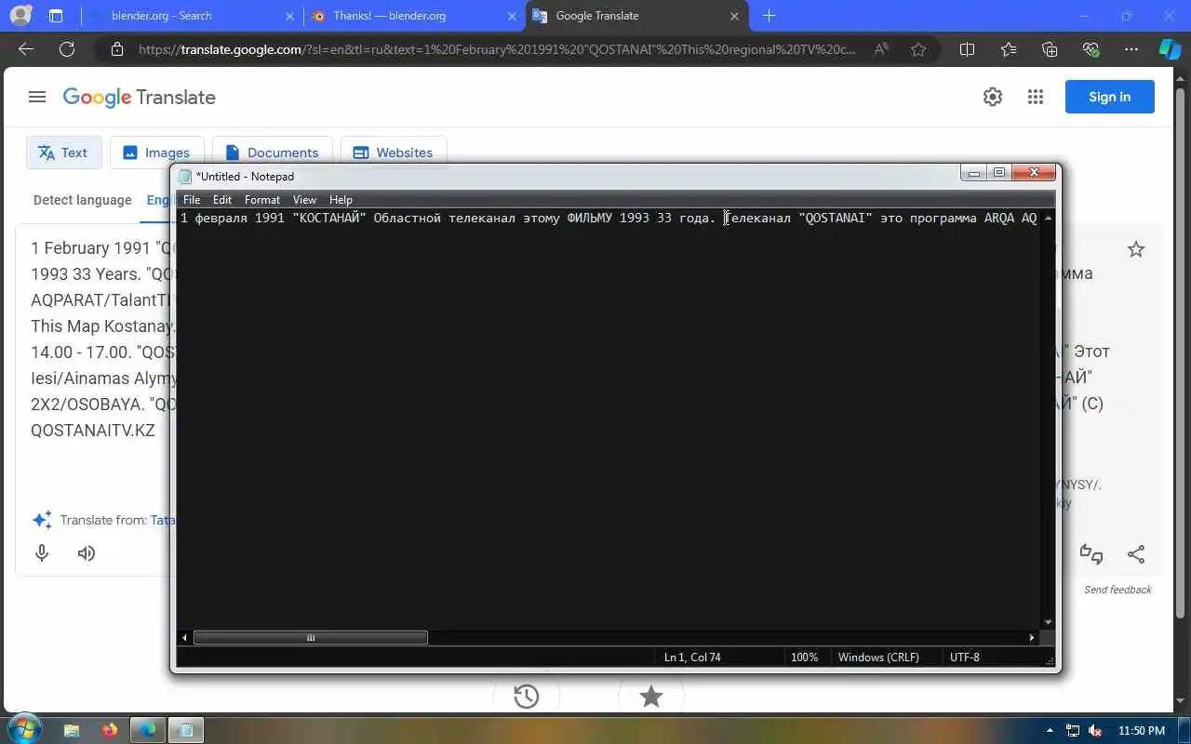Viewport: 1191px width, 744px height.
Task: Open a new Edge tab
Action: [769, 16]
